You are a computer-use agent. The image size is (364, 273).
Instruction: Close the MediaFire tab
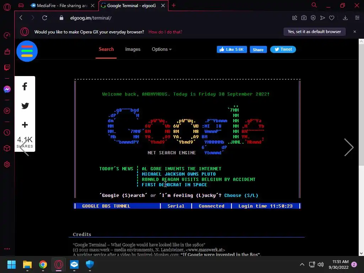click(x=93, y=6)
